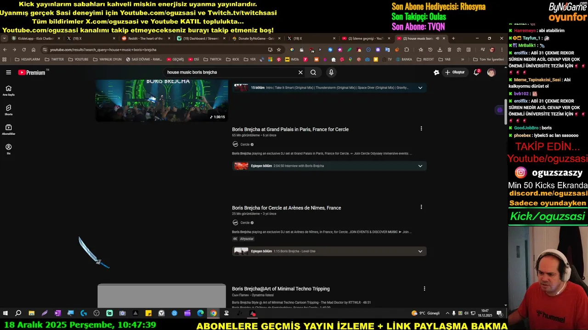This screenshot has width=588, height=330.
Task: Open browser downloads icon
Action: 440,49
